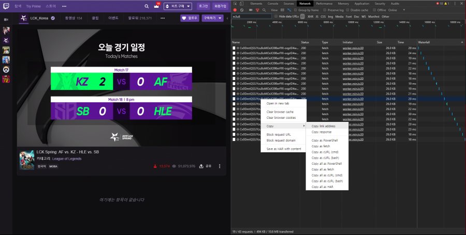466x235 pixels.
Task: Click the m3u8 filter text field
Action: pyautogui.click(x=252, y=17)
